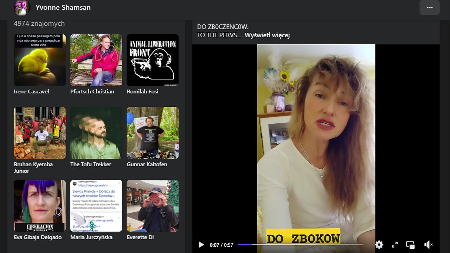450x253 pixels.
Task: Click the post text DO ZB0CZENC0W.
Action: [223, 27]
